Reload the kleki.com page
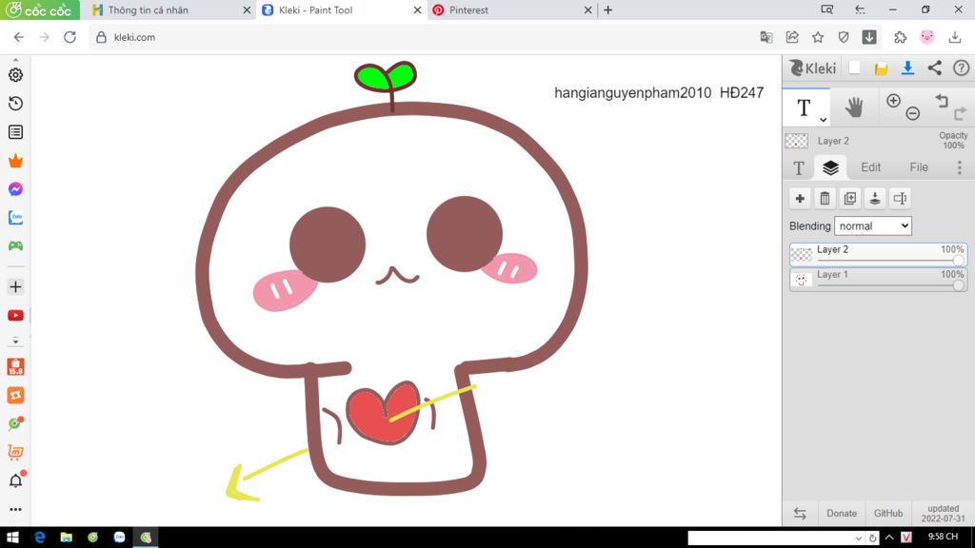The image size is (975, 548). click(70, 37)
